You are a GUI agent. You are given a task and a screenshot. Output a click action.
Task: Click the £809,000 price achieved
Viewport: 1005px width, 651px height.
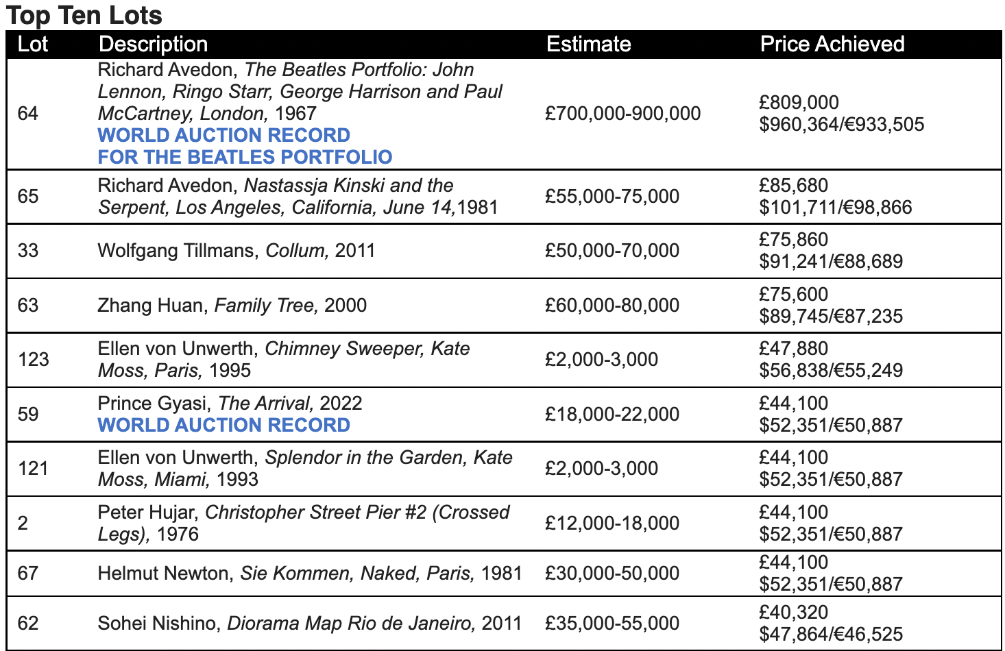(x=799, y=102)
